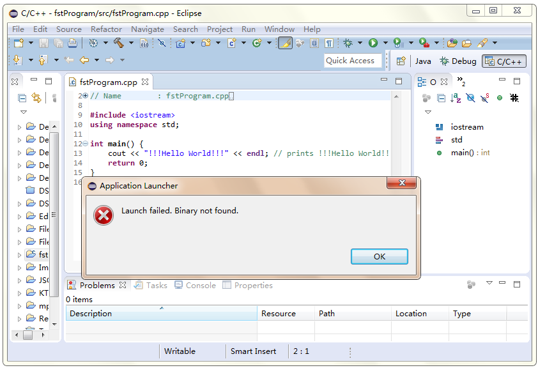The height and width of the screenshot is (368, 538).
Task: Click the Open Task briefcase folder icon
Action: tap(466, 43)
